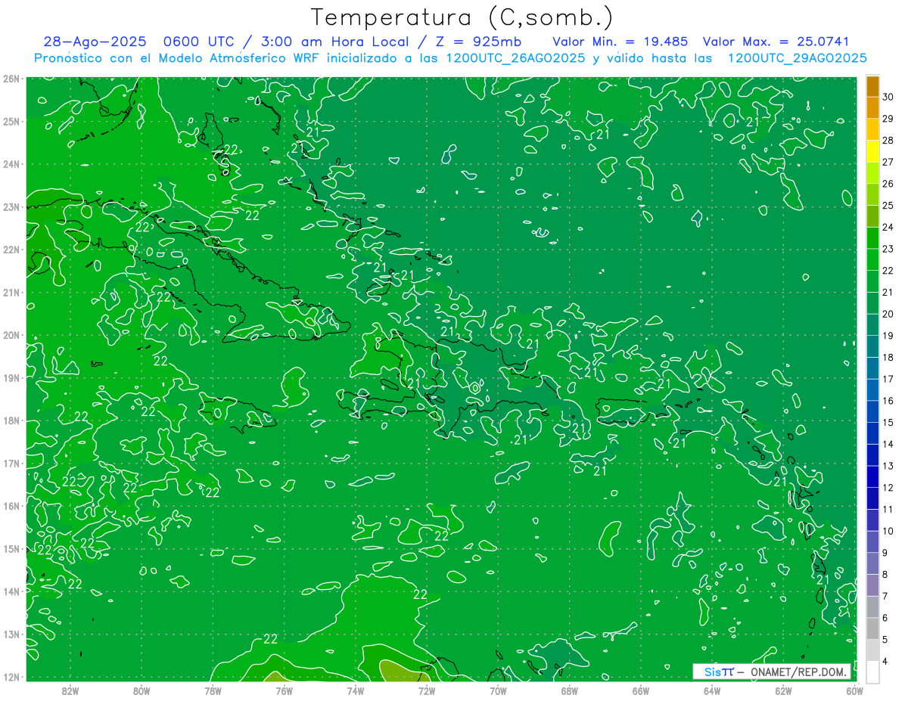
Task: Pick the deep blue swatch between 12 and 13
Action: (872, 476)
